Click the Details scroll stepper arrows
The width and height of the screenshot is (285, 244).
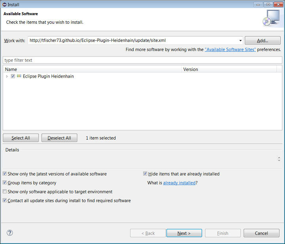[x=279, y=159]
